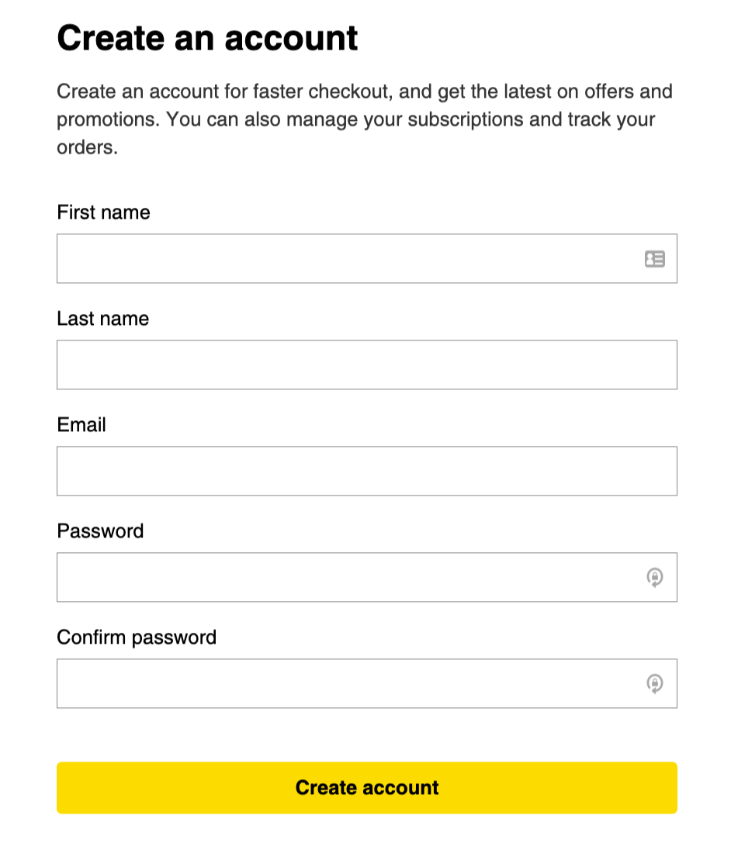Viewport: 731px width, 850px height.
Task: Click the Create an account heading
Action: [x=208, y=38]
